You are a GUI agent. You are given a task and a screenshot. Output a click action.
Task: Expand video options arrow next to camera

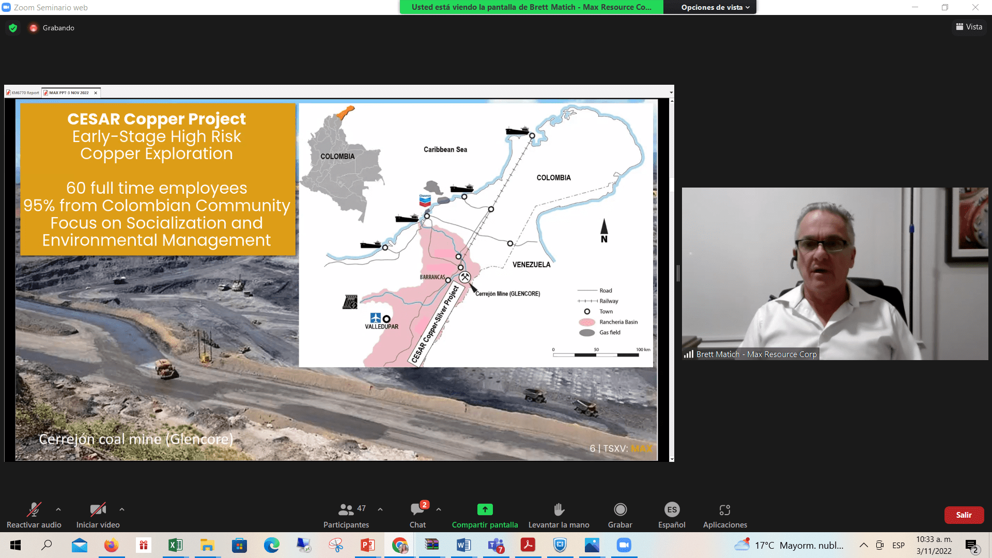click(122, 509)
